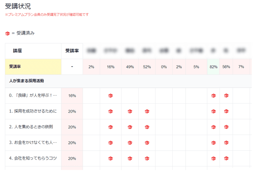The width and height of the screenshot is (259, 174).
Task: Click row 4 graduation cap under 56% column
Action: point(226,159)
